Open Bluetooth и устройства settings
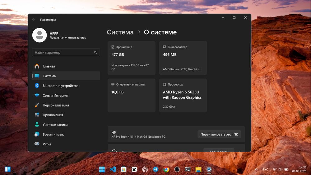Screen dimensions: 311x175 click(x=66, y=86)
